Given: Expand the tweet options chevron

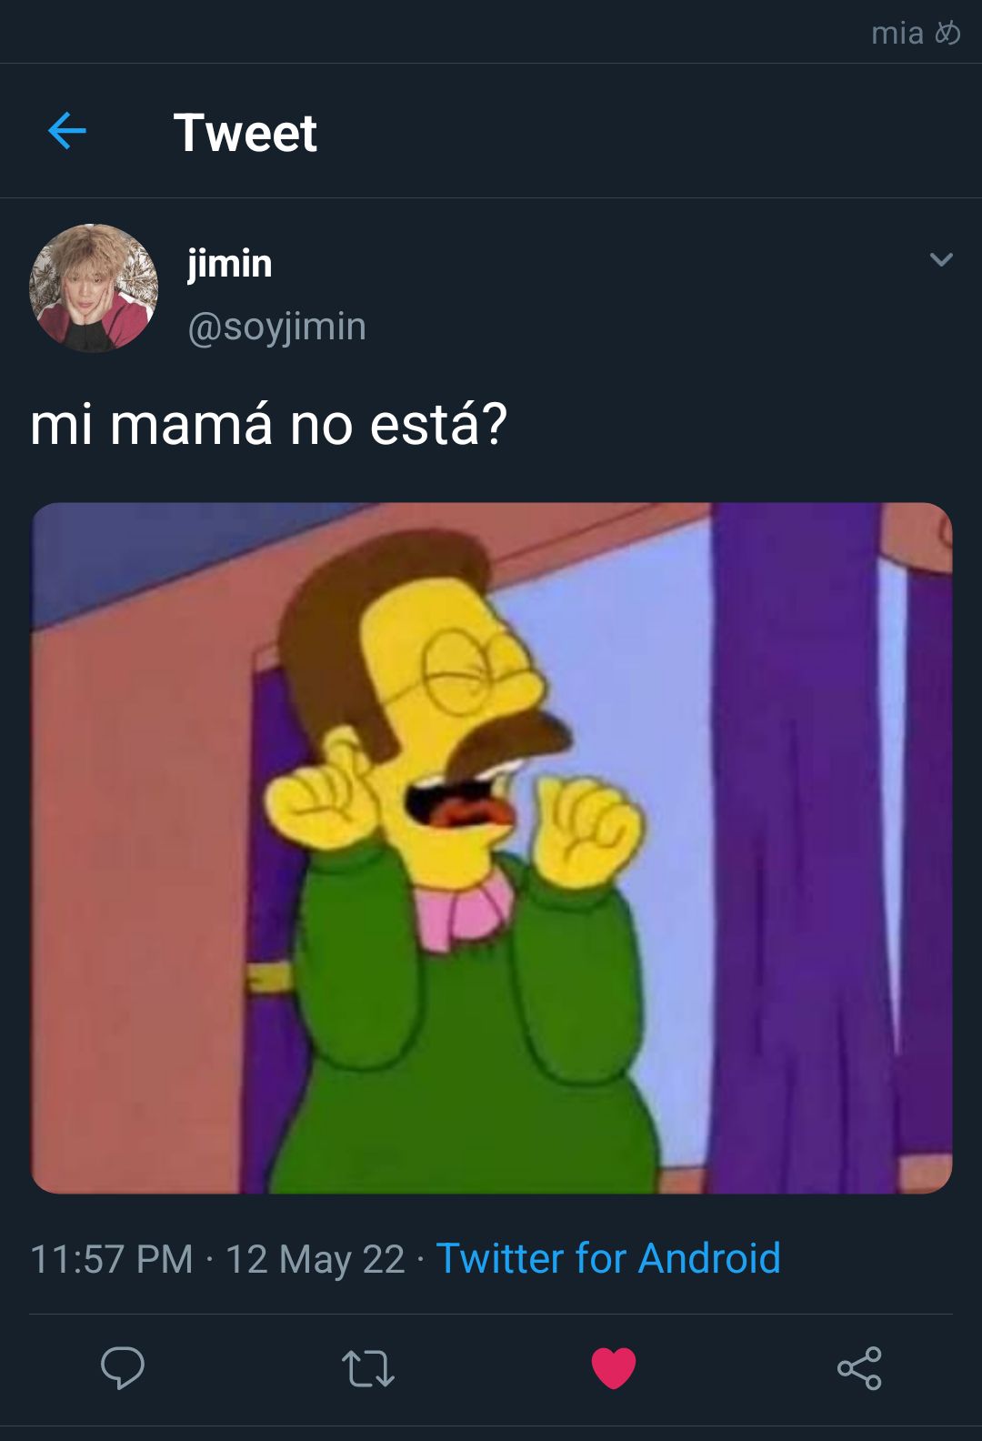Looking at the screenshot, I should click(x=941, y=260).
